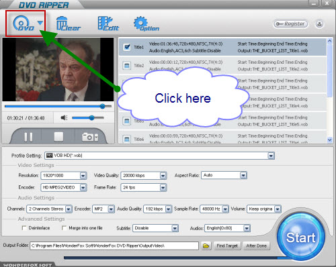Open the Channels 2 Channels Stereo dropdown

point(49,209)
